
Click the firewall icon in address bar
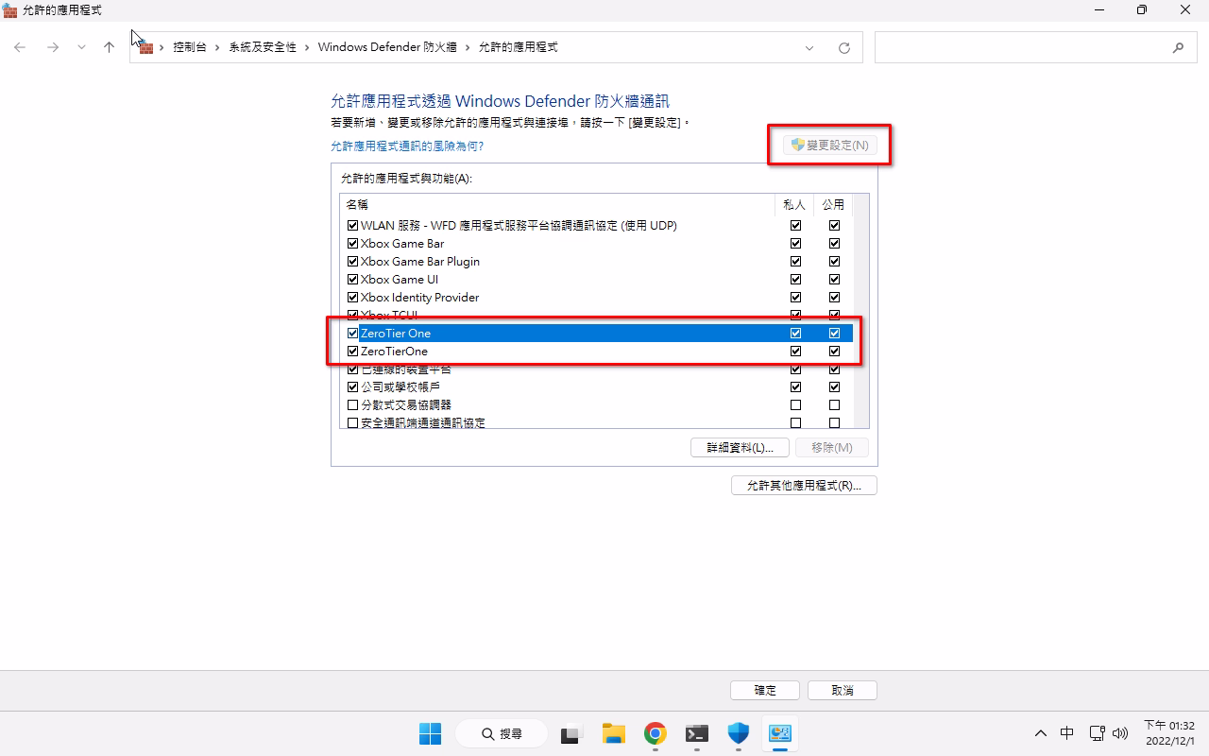point(146,47)
